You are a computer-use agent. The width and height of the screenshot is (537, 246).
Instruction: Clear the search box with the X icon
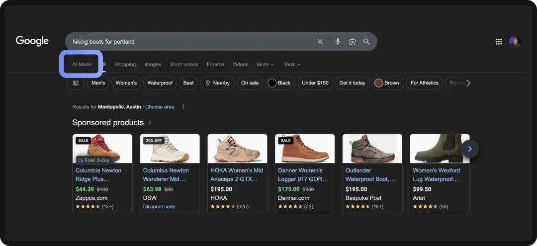[x=320, y=42]
